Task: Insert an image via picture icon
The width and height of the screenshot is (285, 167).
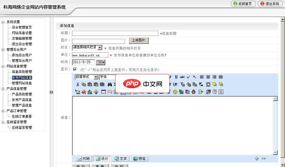Action: (78, 92)
